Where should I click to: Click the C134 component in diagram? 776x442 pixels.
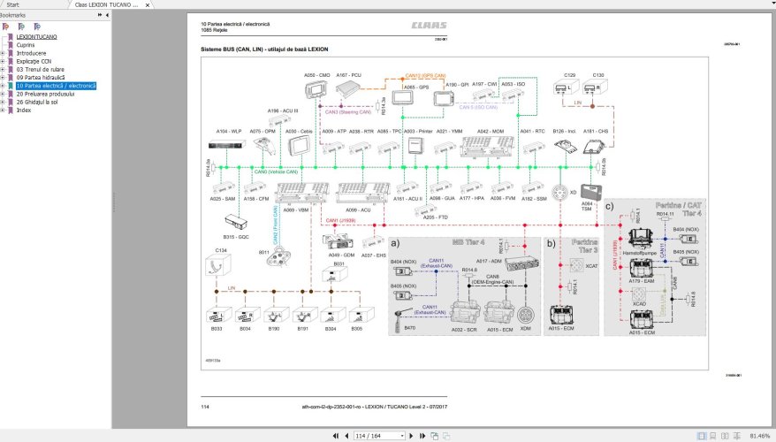217,265
